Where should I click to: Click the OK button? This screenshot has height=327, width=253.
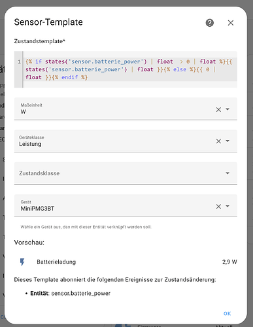coord(227,313)
